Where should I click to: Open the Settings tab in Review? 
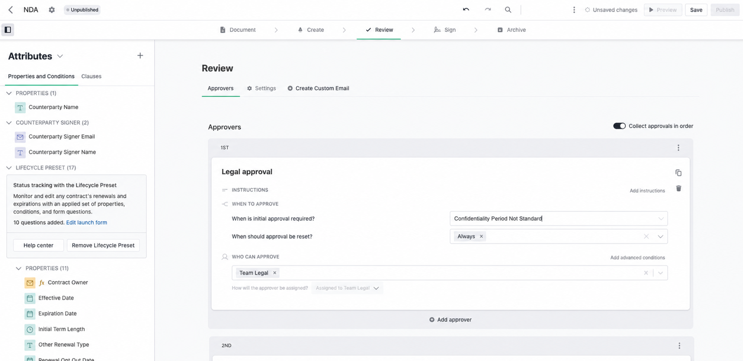click(x=261, y=88)
